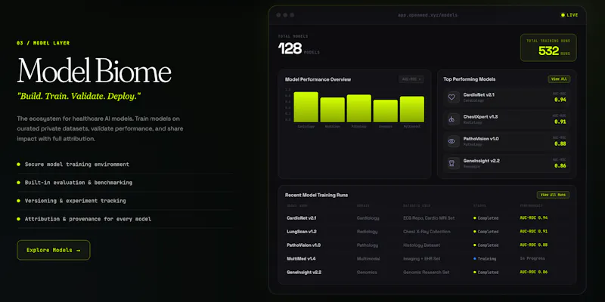The height and width of the screenshot is (302, 605).
Task: Click the Genomics domain cell in runs table
Action: click(367, 273)
